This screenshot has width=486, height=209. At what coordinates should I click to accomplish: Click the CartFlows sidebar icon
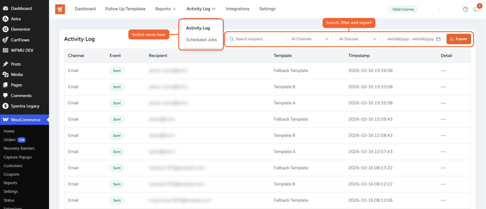(x=5, y=40)
